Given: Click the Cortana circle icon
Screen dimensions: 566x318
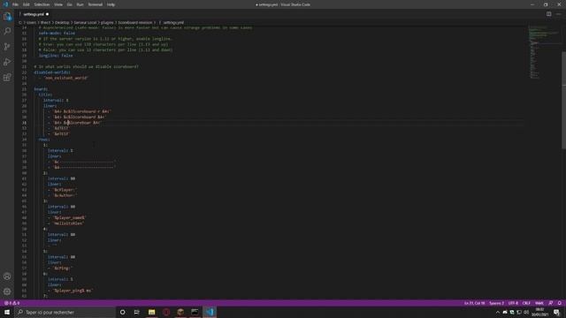Looking at the screenshot, I should click(122, 312).
